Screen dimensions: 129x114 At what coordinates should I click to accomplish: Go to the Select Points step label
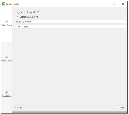(7, 61)
